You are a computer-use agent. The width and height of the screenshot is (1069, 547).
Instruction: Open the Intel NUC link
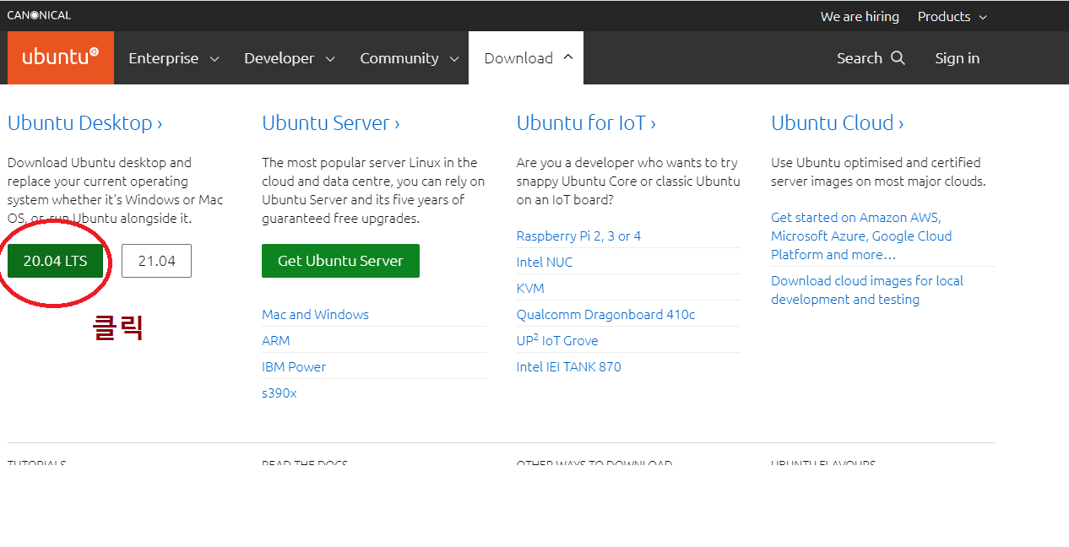tap(545, 262)
